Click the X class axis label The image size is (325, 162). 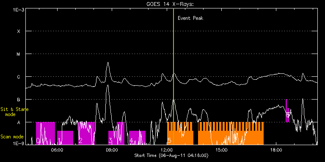19,31
